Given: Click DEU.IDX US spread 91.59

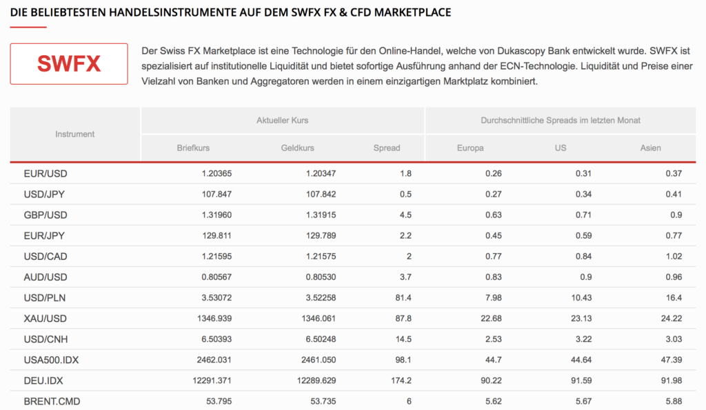Looking at the screenshot, I should tap(581, 380).
